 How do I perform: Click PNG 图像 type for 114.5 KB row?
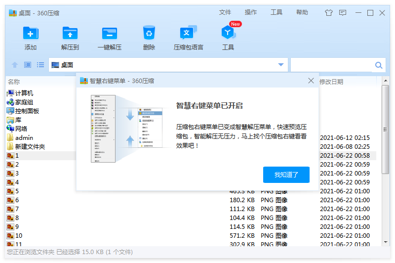(274, 227)
